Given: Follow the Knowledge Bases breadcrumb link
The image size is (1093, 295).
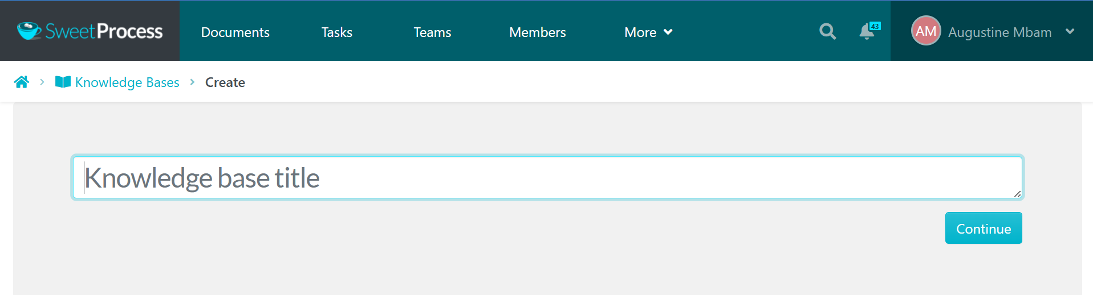Looking at the screenshot, I should (127, 82).
